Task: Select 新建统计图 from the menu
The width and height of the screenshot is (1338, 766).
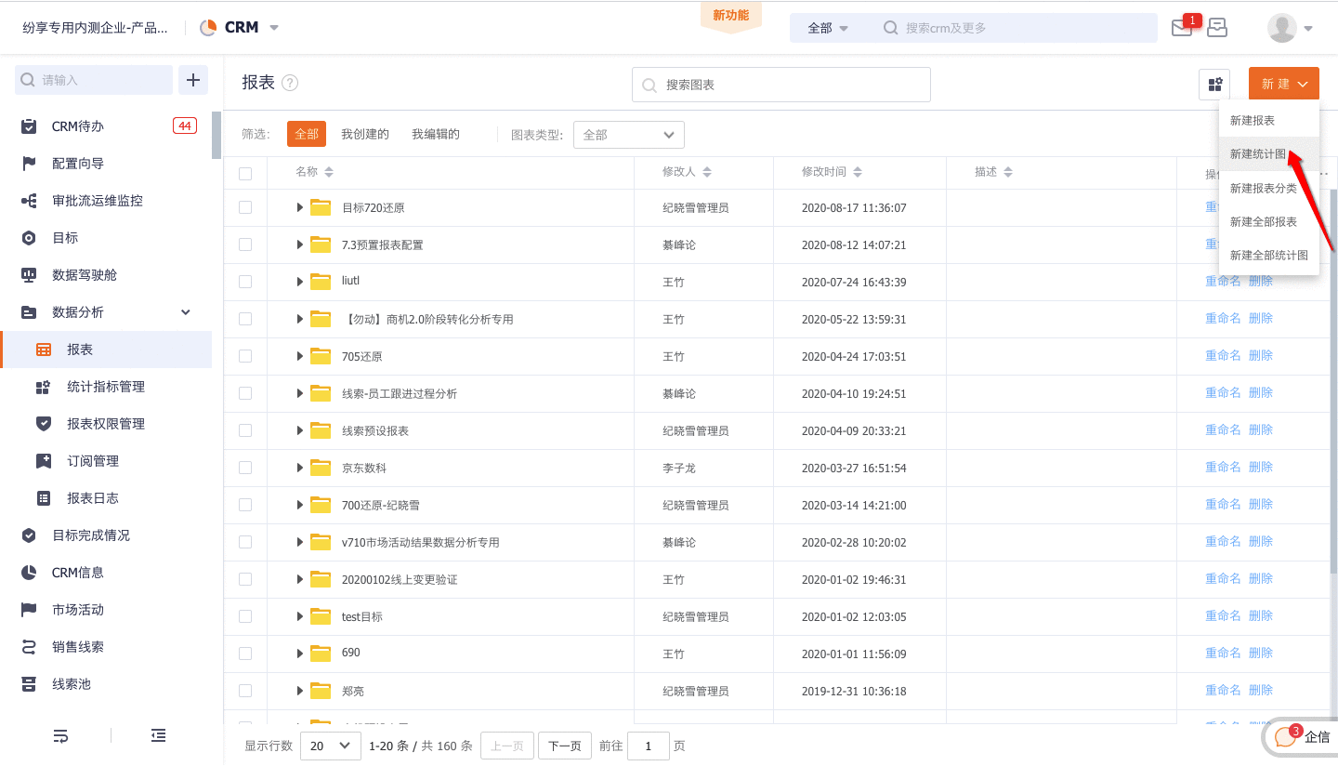Action: point(1258,154)
